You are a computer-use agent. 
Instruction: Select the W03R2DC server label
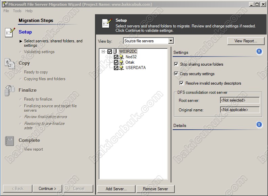[x=128, y=51]
